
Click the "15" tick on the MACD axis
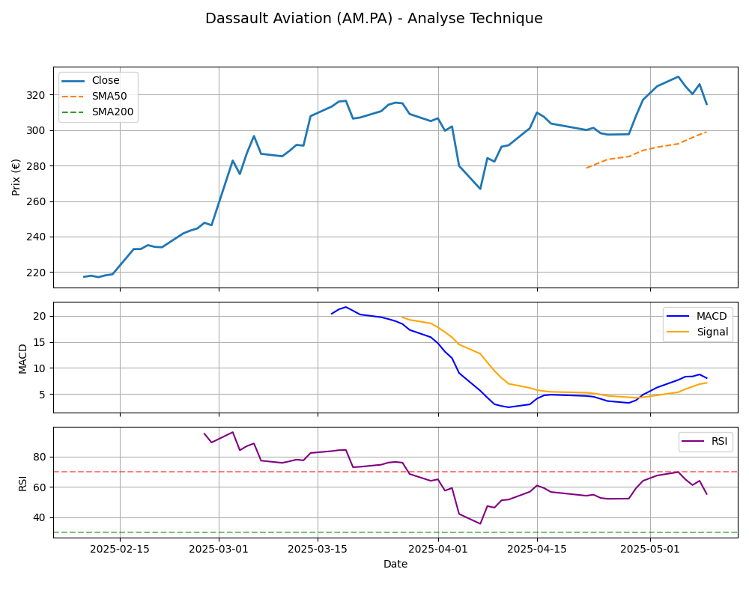(40, 342)
